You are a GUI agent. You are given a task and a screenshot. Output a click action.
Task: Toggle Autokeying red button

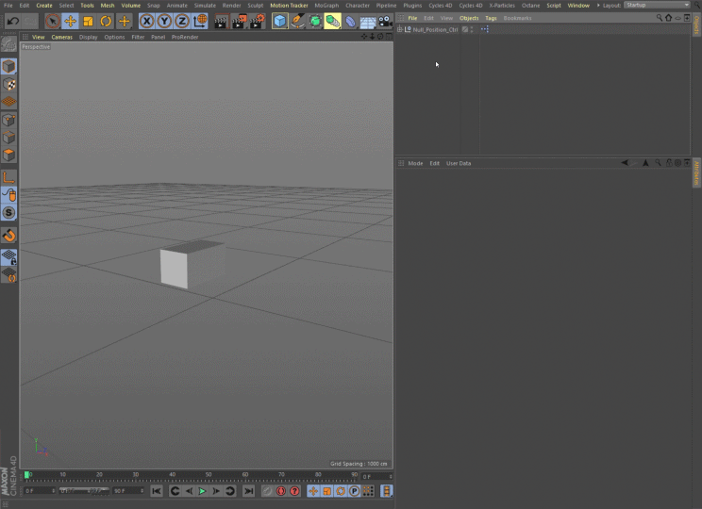pyautogui.click(x=281, y=491)
